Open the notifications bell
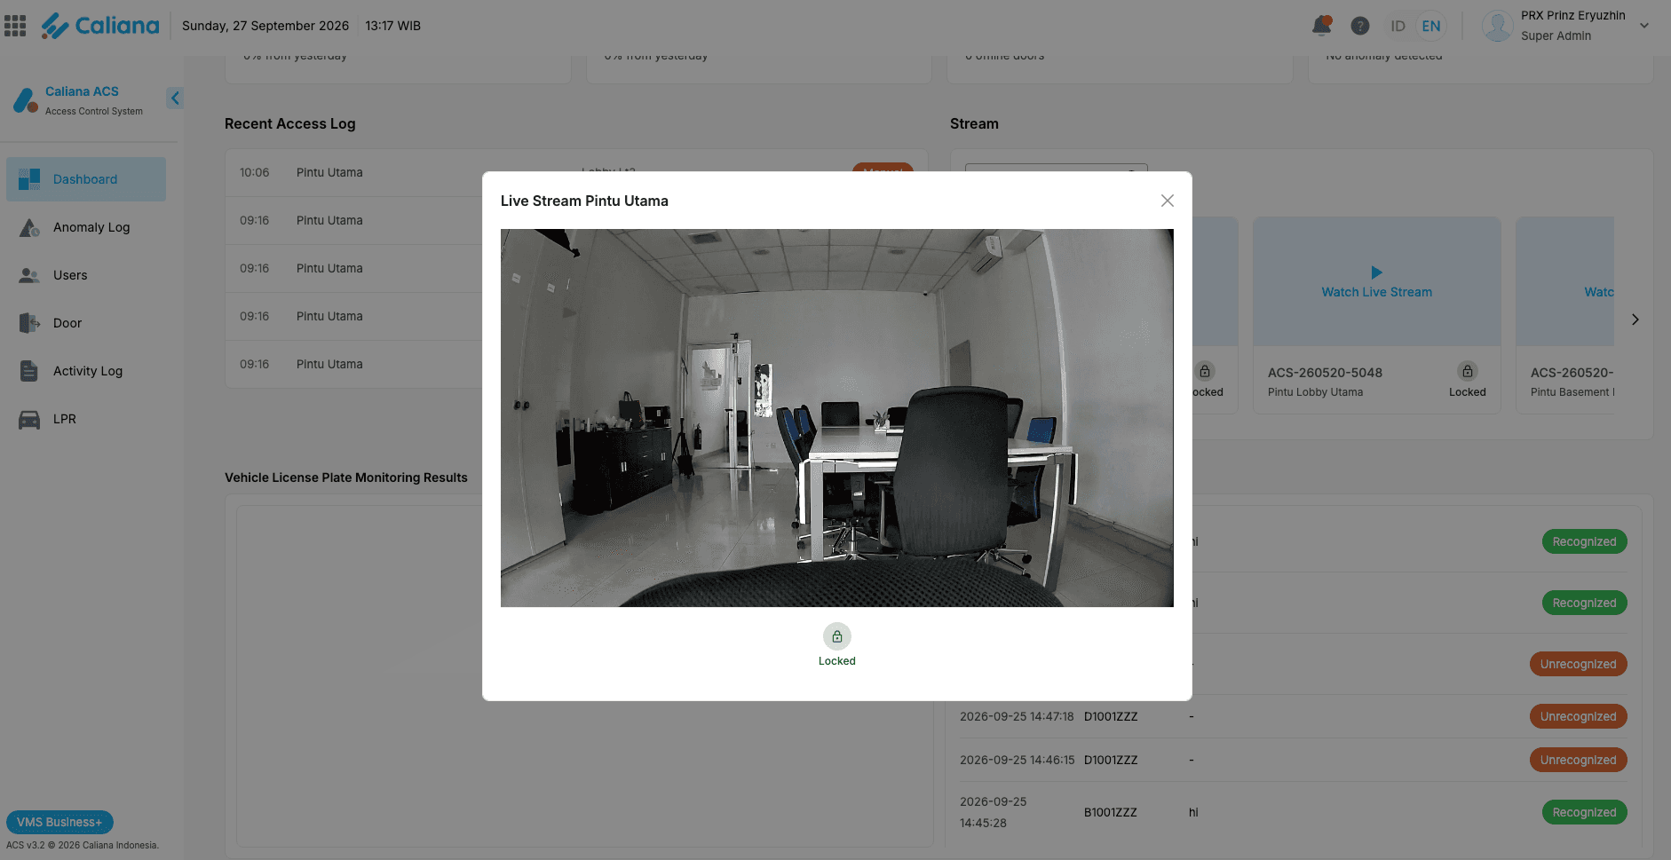The width and height of the screenshot is (1671, 860). point(1321,26)
